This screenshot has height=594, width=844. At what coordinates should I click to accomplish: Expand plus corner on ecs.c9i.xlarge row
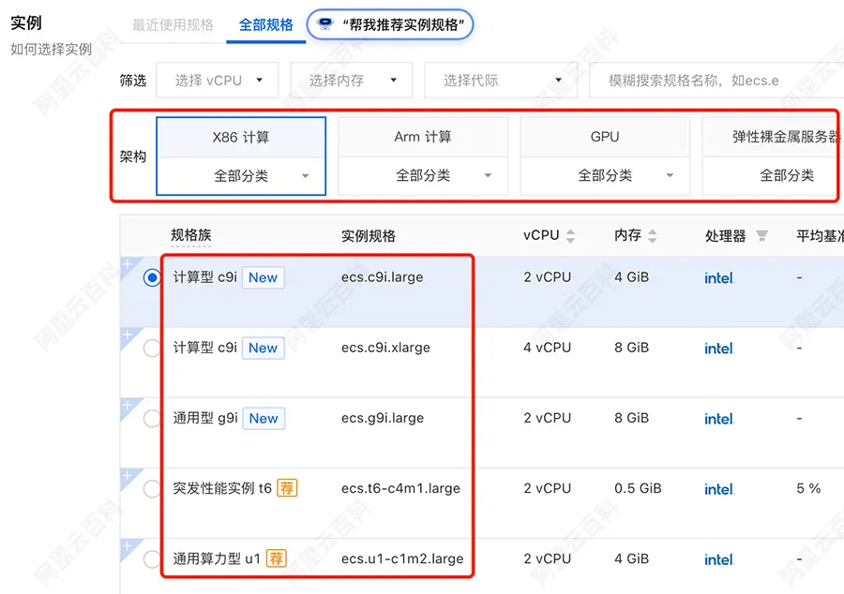tap(128, 334)
